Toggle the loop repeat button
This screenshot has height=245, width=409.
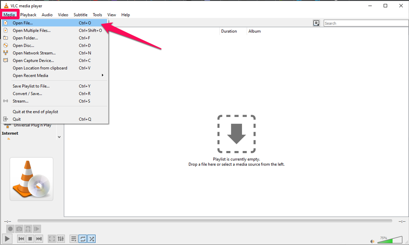click(x=83, y=239)
